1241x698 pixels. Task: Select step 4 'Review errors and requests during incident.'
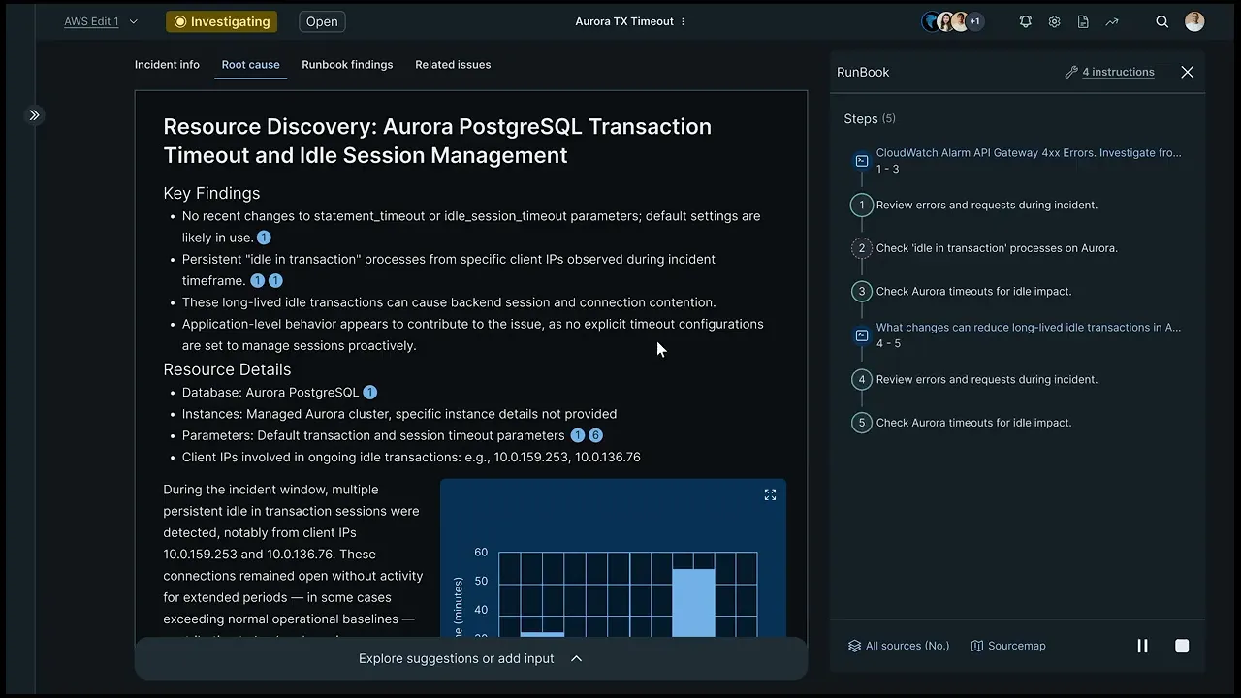987,379
